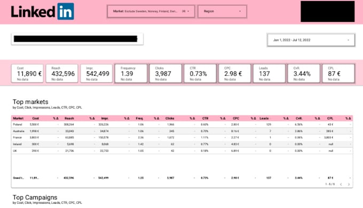Open the date range picker
Image resolution: width=363 pixels, height=208 pixels.
(311, 40)
